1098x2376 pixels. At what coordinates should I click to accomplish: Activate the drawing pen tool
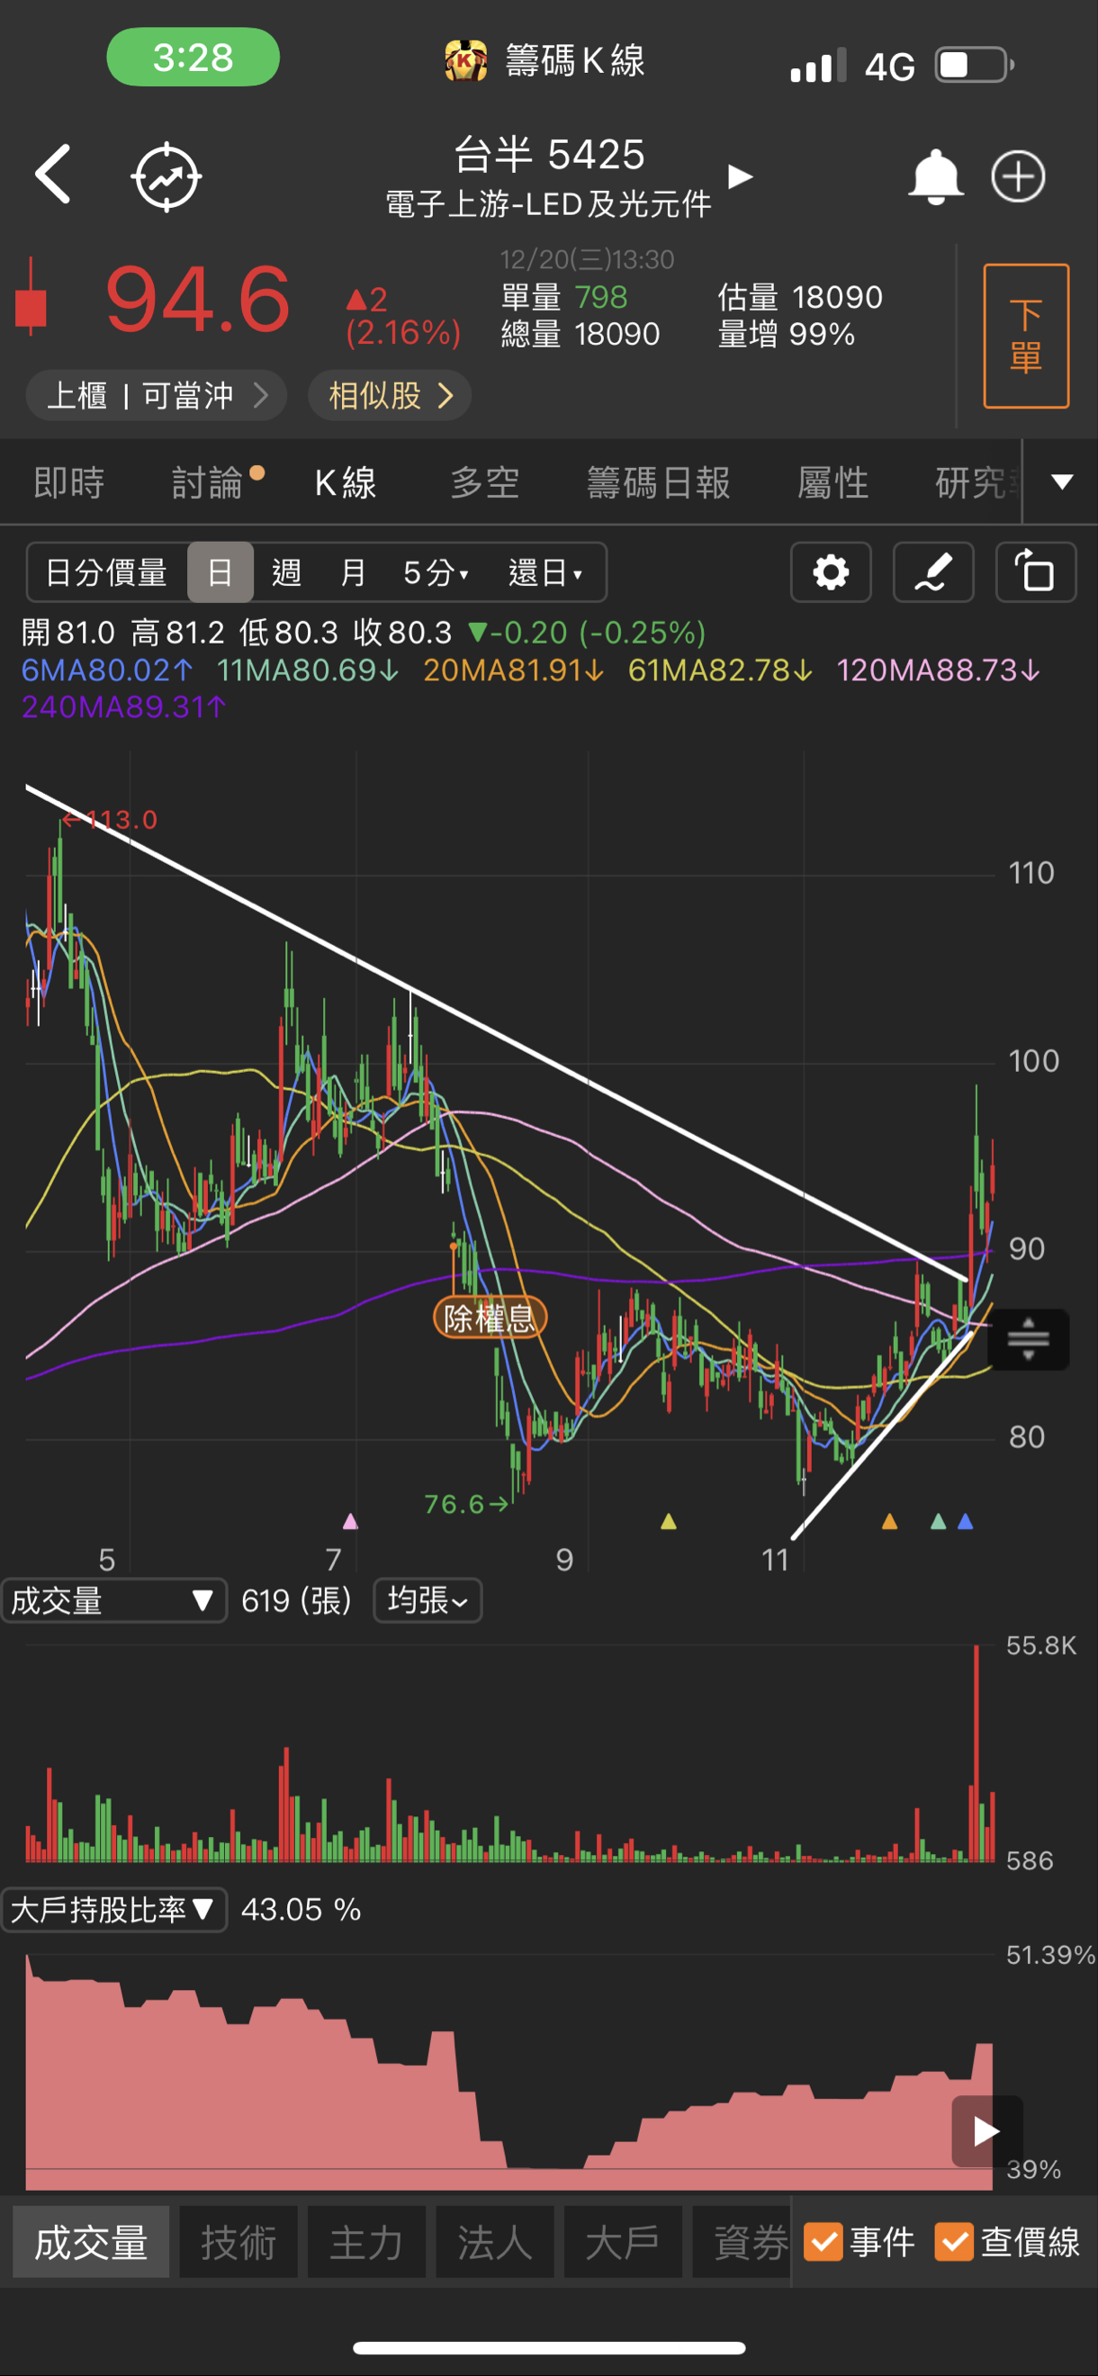[932, 571]
